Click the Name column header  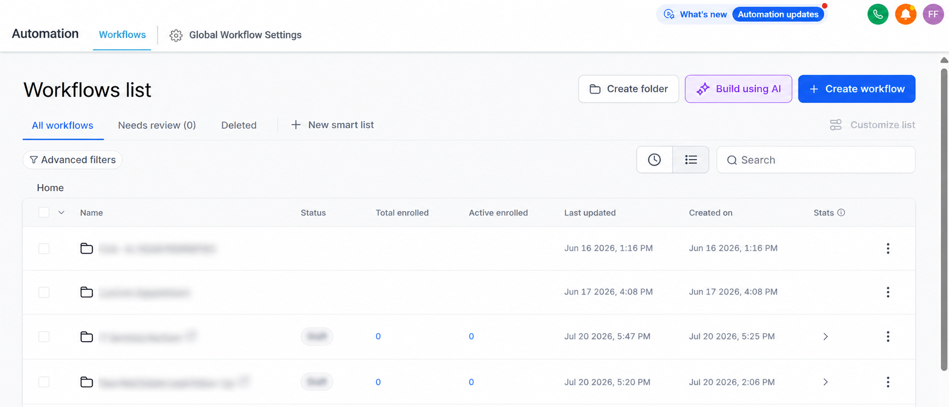(92, 212)
